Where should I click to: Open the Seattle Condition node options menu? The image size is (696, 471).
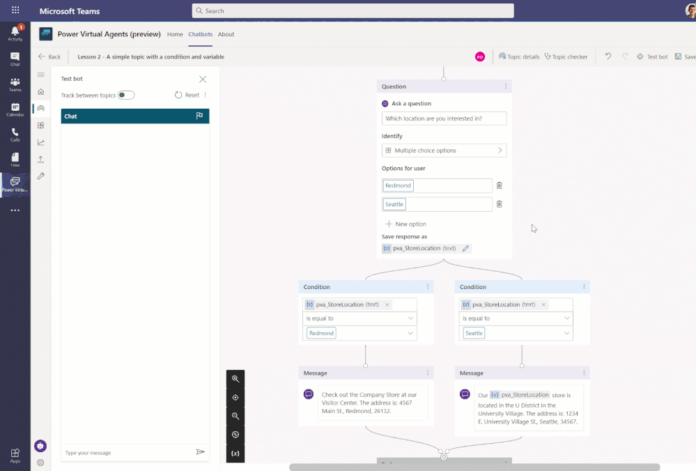(584, 287)
